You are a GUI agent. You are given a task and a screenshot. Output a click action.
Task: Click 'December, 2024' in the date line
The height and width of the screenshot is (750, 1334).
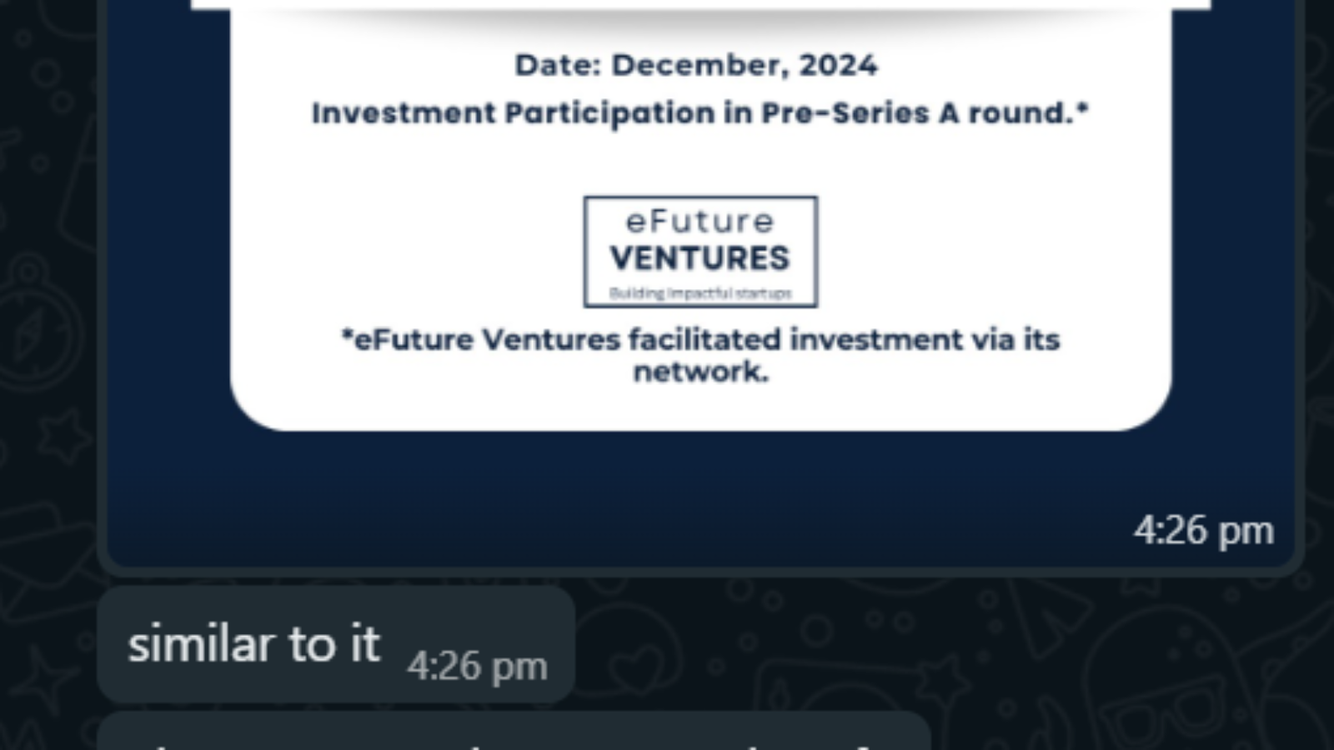(x=745, y=65)
